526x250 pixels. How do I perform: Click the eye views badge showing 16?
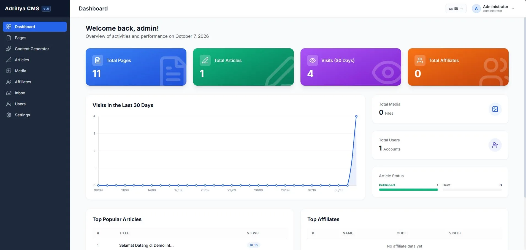[254, 245]
